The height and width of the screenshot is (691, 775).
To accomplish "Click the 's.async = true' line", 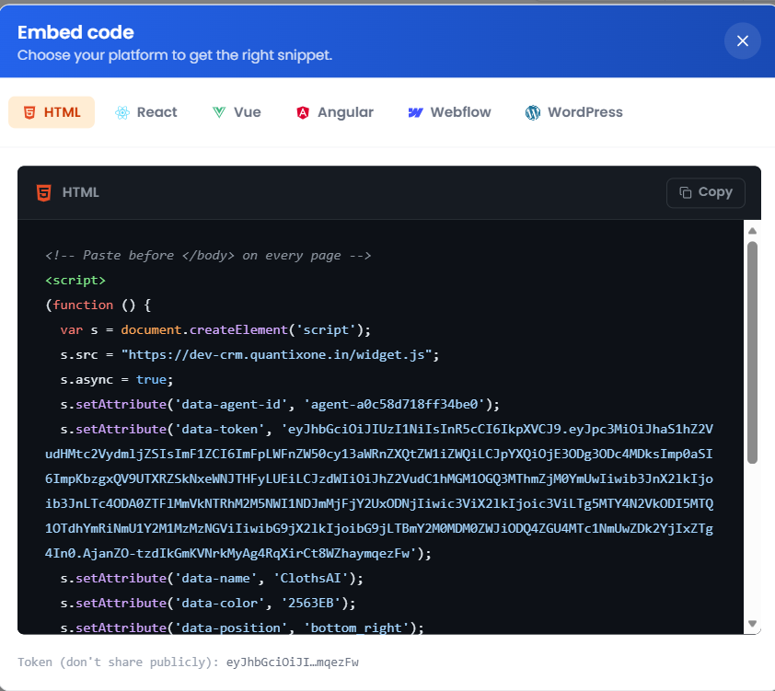I will [x=117, y=379].
